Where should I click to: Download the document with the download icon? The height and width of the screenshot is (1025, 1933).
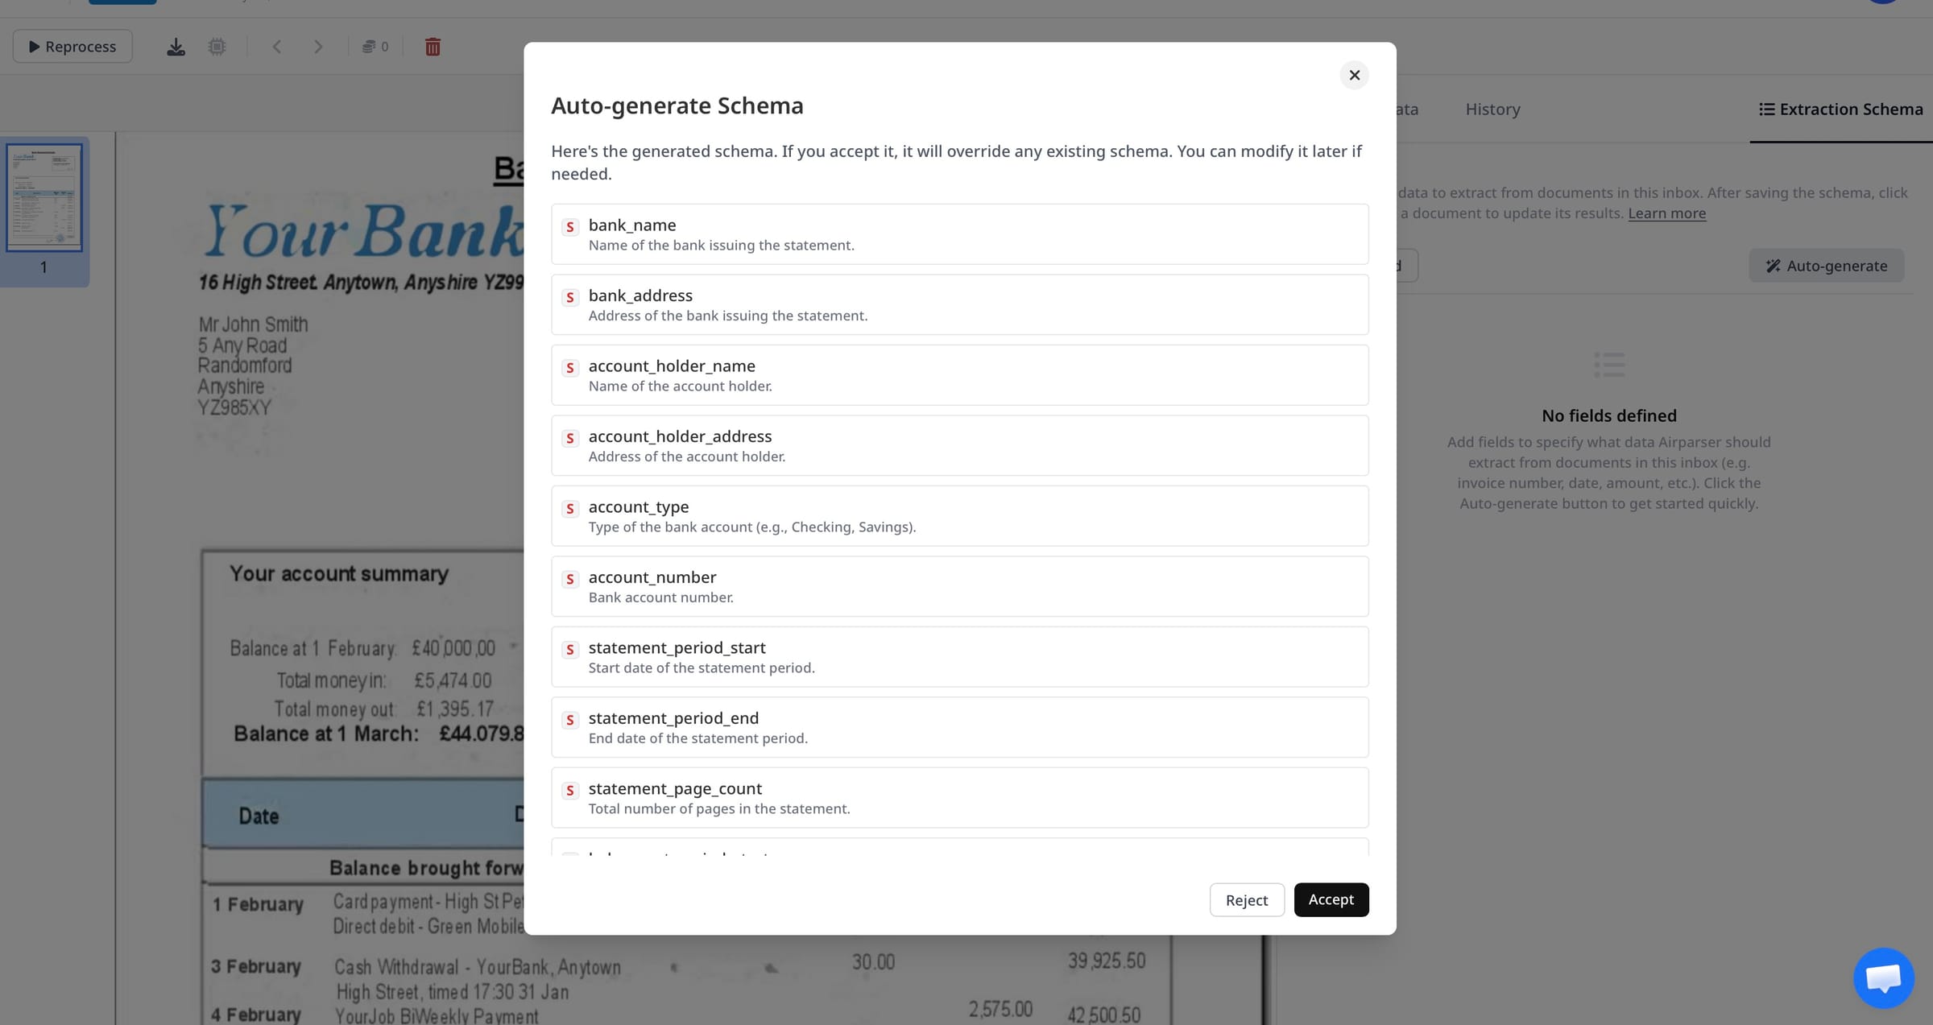click(176, 47)
